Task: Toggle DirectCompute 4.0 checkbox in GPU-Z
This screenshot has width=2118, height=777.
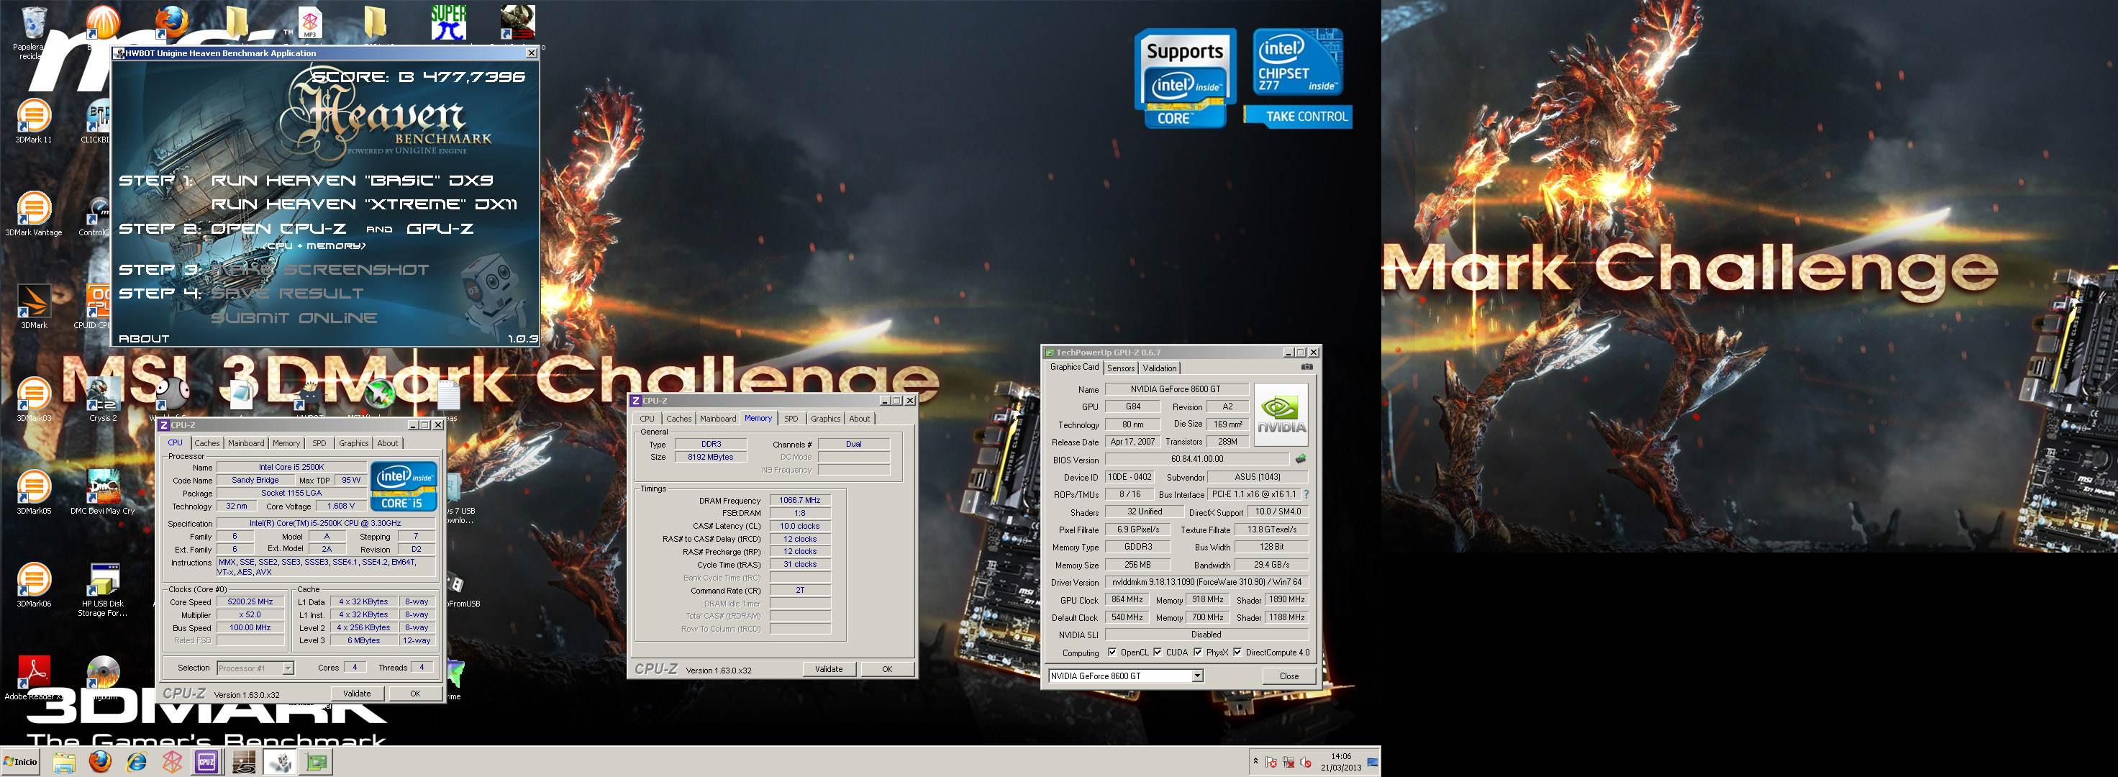Action: tap(1237, 652)
